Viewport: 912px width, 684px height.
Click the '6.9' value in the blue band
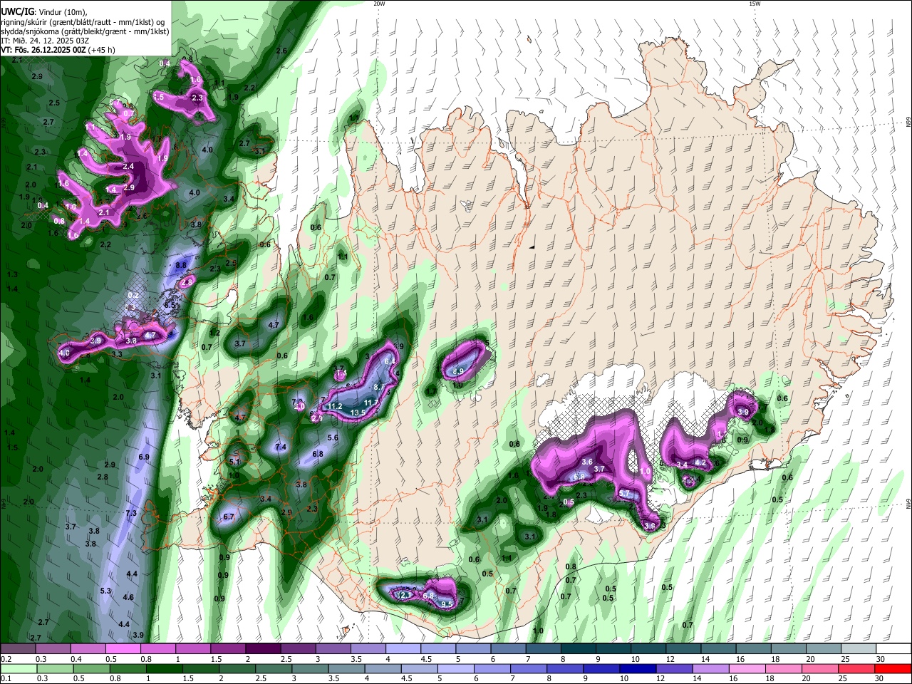[x=143, y=456]
